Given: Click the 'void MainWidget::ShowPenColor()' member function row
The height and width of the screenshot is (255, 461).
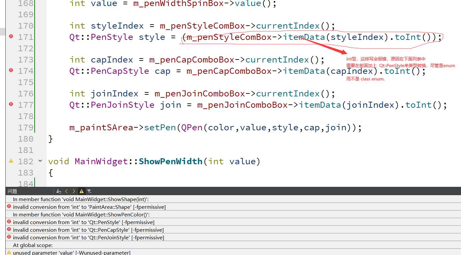Looking at the screenshot, I should (x=233, y=214).
